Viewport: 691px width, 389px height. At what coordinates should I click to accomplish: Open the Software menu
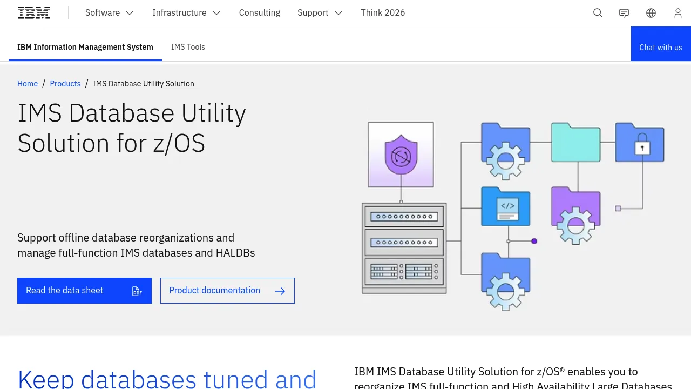pyautogui.click(x=110, y=13)
